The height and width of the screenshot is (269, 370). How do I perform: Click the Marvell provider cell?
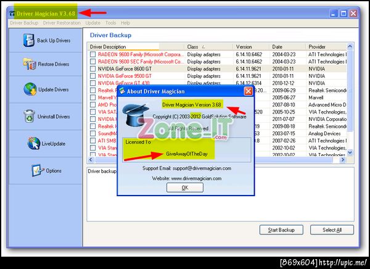click(x=316, y=97)
